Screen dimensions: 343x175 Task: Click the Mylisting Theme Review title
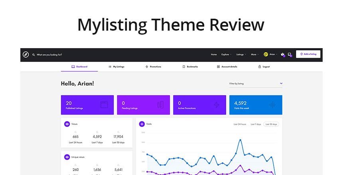[171, 25]
